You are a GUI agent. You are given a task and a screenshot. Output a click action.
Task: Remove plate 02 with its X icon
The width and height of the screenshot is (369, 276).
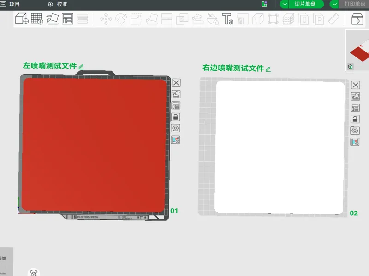point(356,85)
